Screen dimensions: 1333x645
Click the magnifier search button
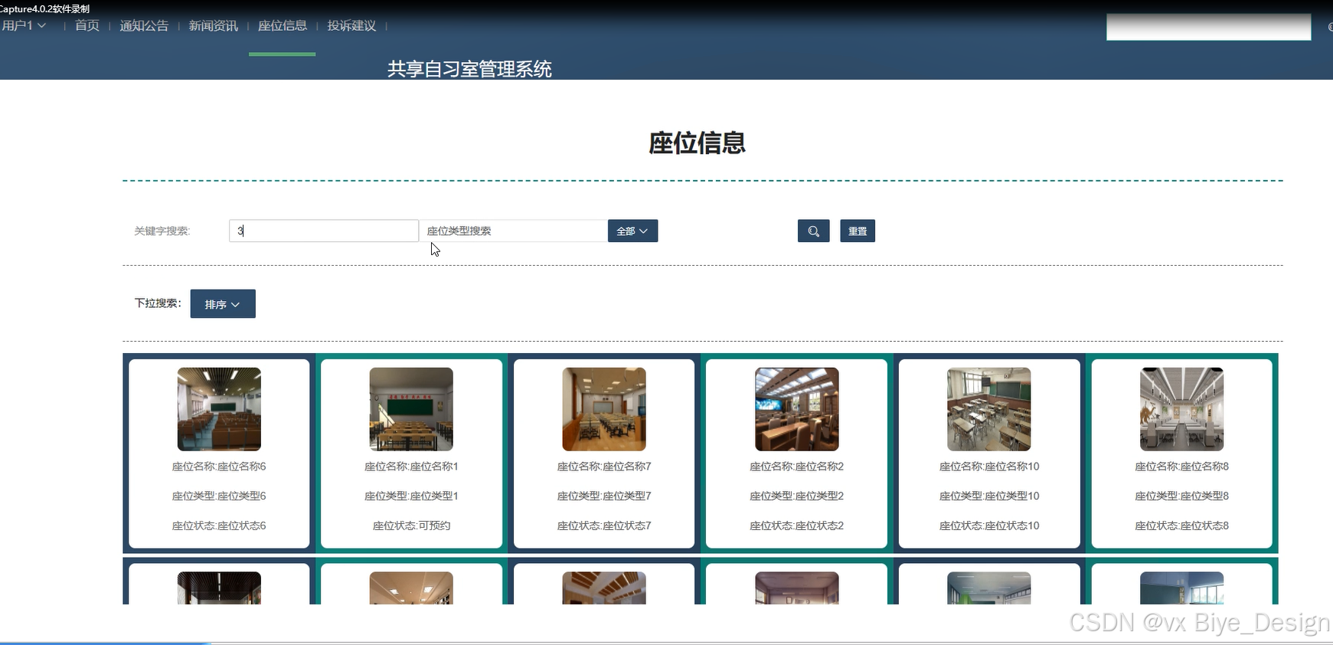coord(813,231)
